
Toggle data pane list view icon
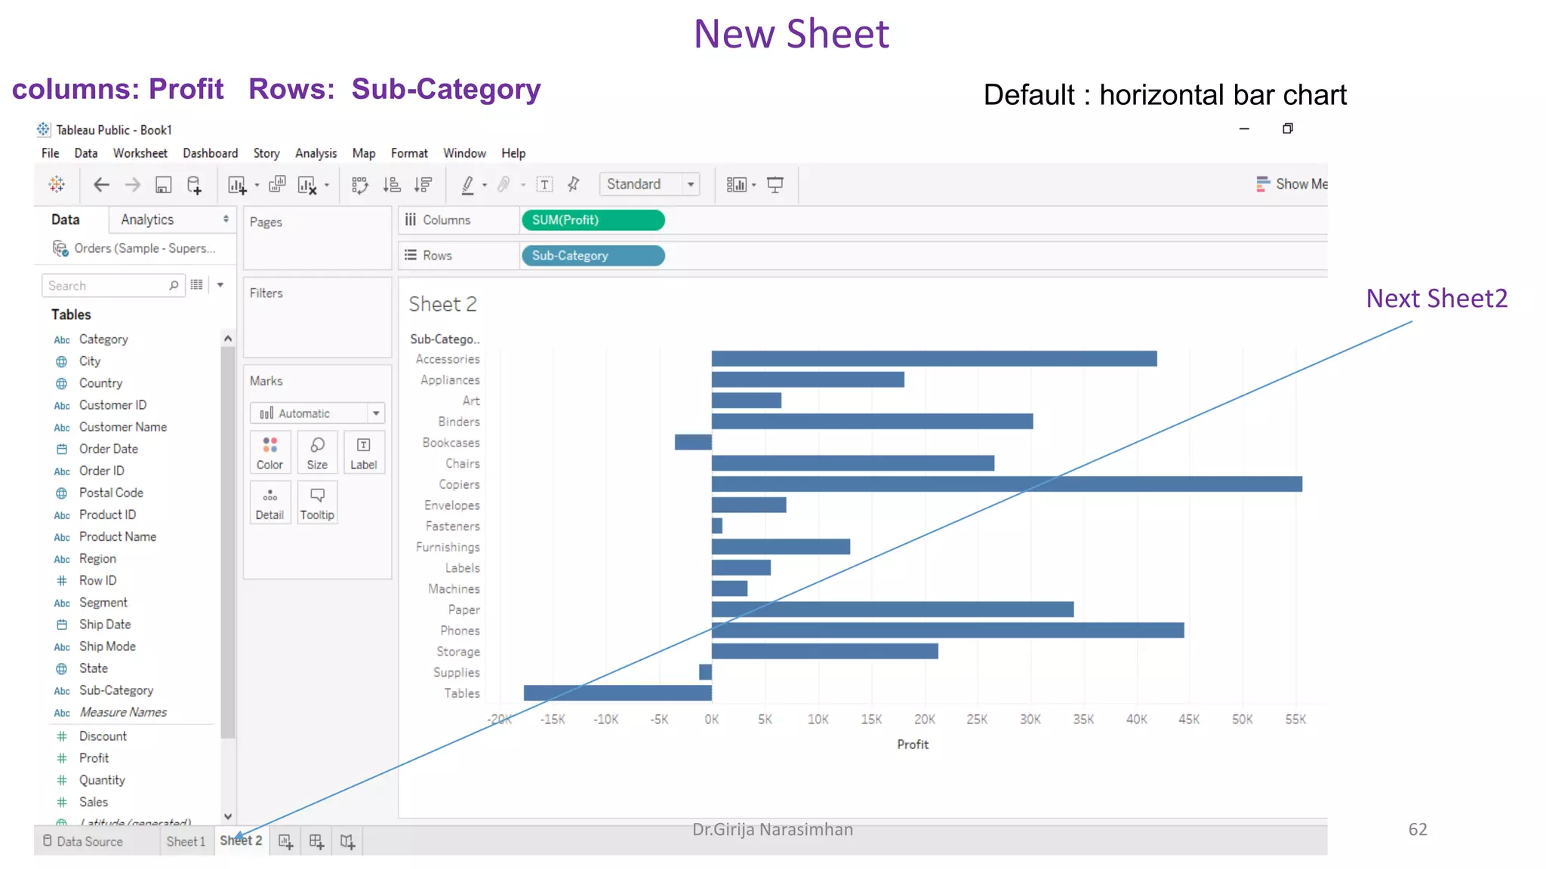[x=197, y=285]
